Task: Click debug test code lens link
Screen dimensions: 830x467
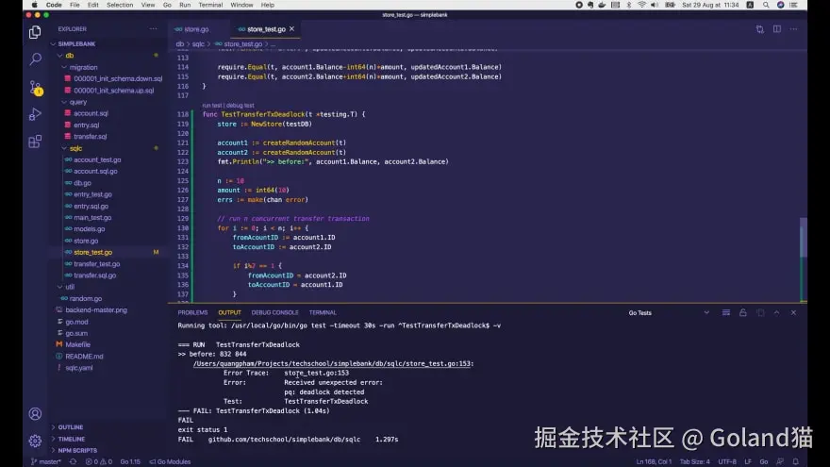Action: (x=240, y=106)
